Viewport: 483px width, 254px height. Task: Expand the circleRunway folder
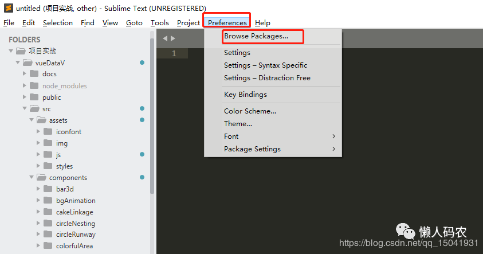pyautogui.click(x=38, y=235)
